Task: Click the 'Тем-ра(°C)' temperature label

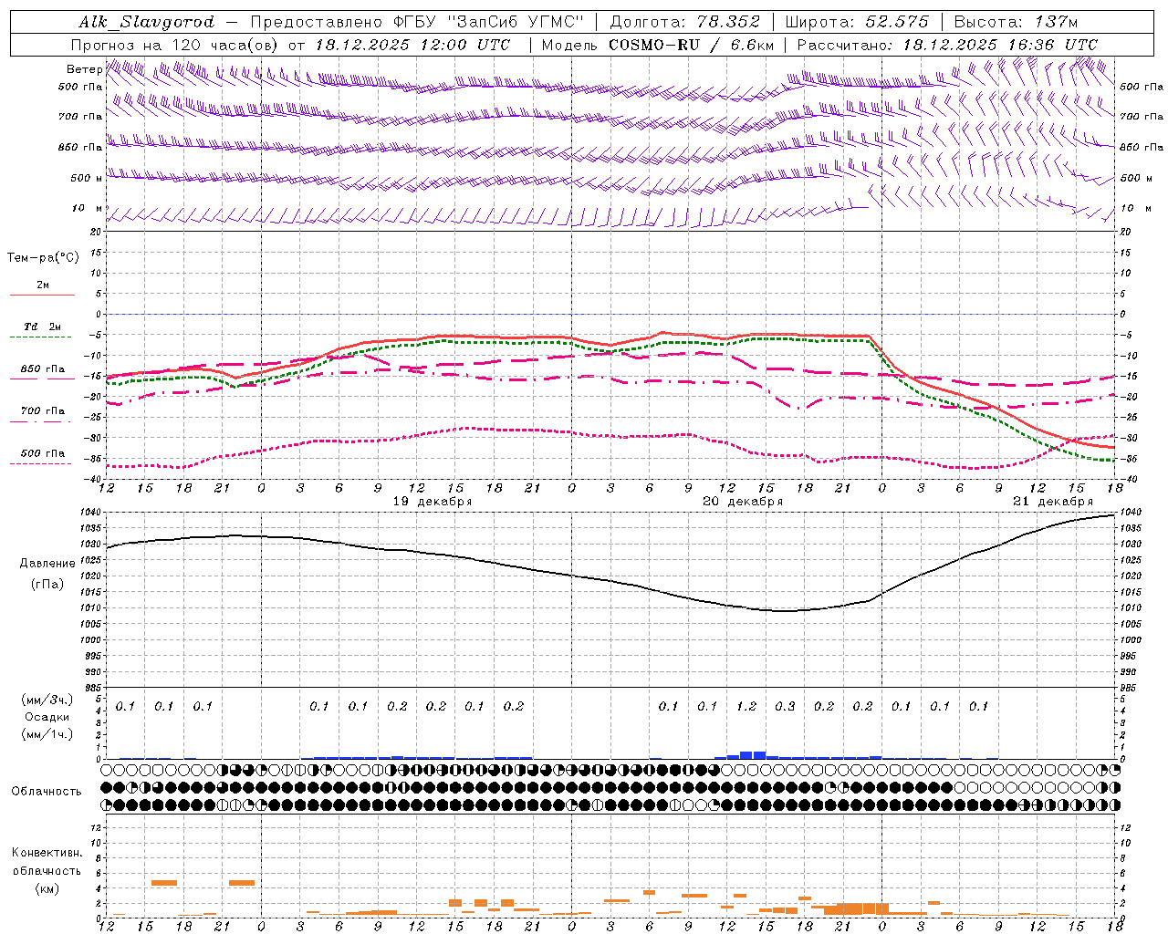Action: click(x=43, y=258)
